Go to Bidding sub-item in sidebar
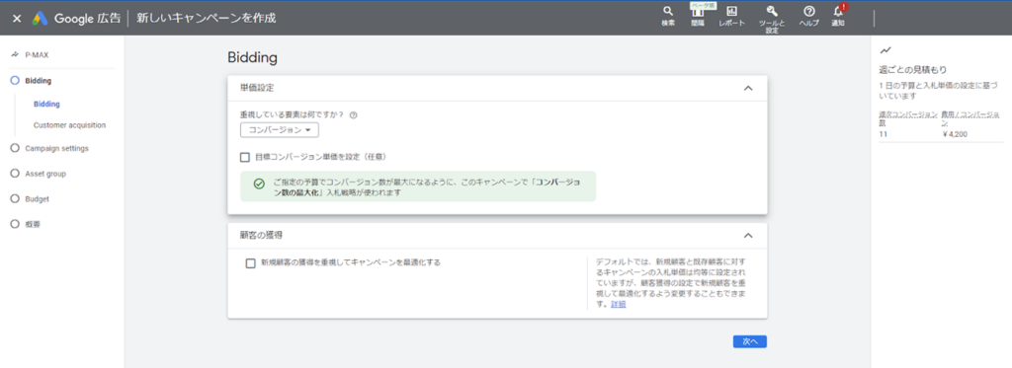1012x368 pixels. tap(46, 104)
